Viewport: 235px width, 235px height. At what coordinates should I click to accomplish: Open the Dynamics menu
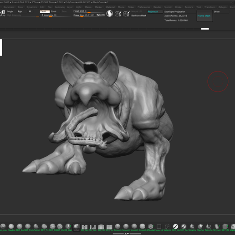[x=32, y=7]
